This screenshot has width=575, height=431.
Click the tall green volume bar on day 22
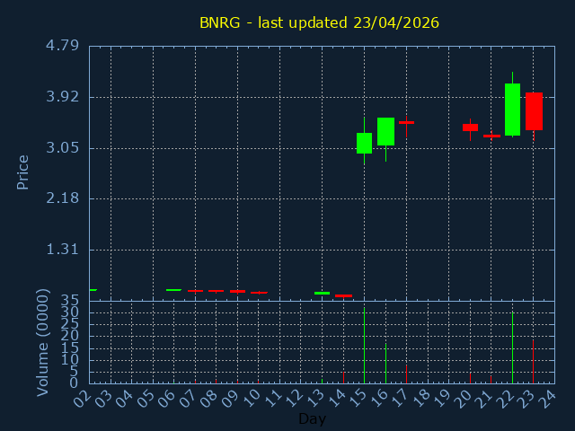point(512,347)
